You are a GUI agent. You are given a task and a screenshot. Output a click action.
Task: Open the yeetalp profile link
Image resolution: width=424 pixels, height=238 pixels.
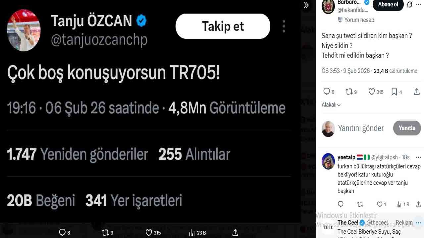point(346,157)
